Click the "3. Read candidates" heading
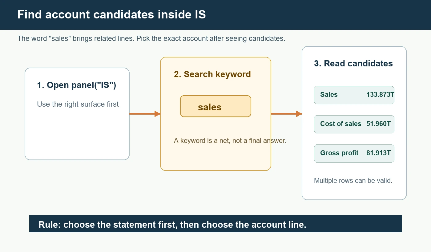This screenshot has height=252, width=431. click(353, 64)
